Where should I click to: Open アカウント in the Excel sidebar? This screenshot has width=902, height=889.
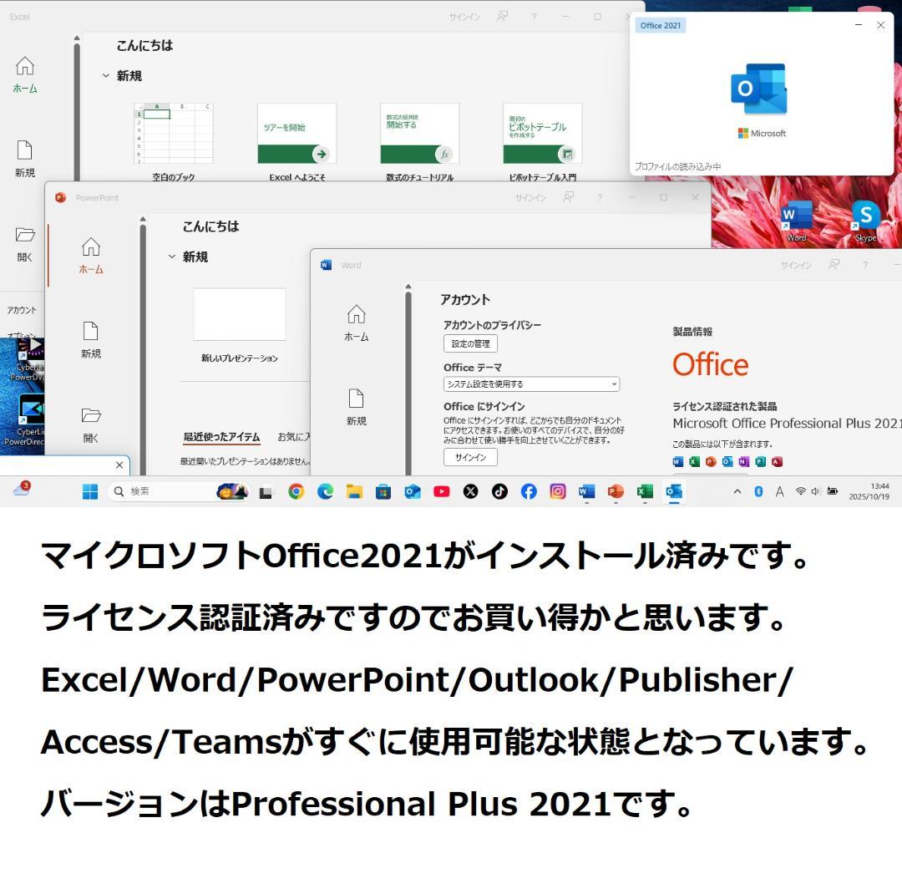(22, 310)
